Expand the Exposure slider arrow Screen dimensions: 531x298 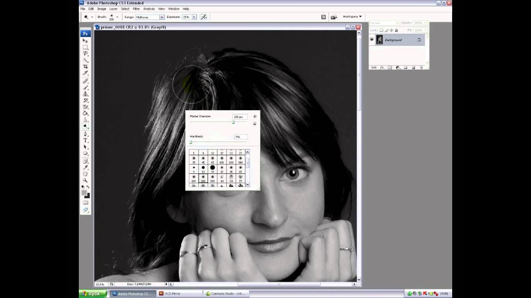[194, 17]
